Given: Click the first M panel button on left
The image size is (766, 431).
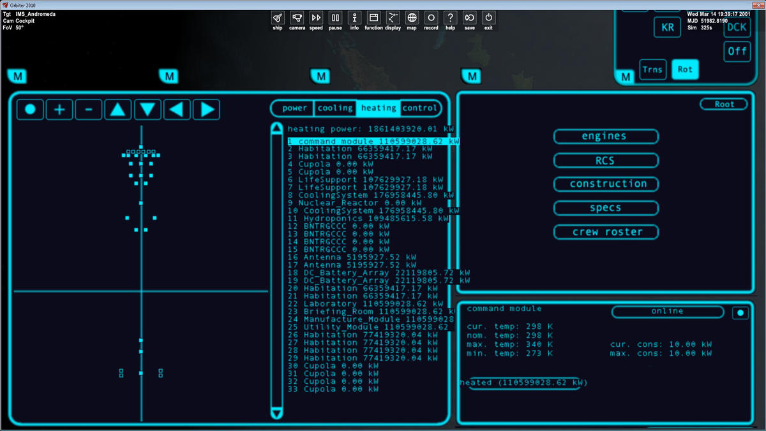Looking at the screenshot, I should pos(18,77).
